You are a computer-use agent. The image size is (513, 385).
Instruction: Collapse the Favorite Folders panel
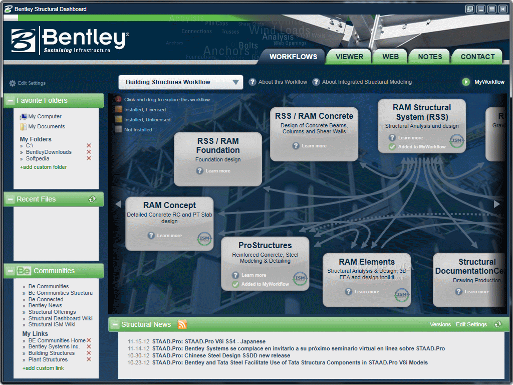pos(10,101)
